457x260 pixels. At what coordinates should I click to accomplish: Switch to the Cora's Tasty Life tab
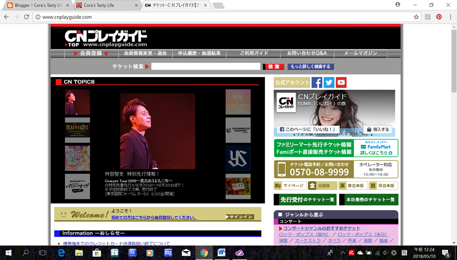pos(106,5)
